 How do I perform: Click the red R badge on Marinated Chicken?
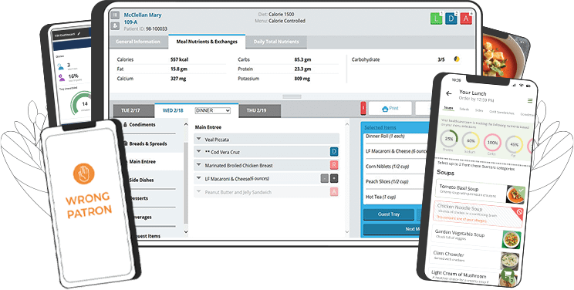click(334, 165)
